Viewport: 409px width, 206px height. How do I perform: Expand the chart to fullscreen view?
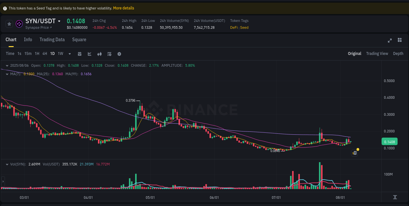coord(390,40)
